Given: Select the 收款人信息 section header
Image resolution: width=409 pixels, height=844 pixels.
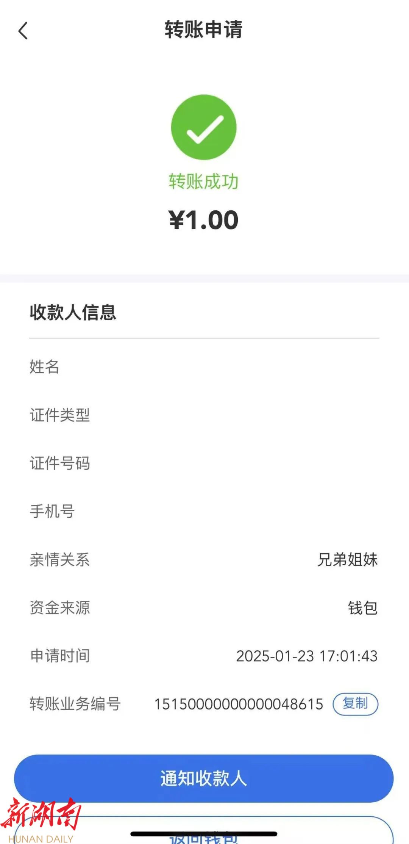Looking at the screenshot, I should coord(73,313).
